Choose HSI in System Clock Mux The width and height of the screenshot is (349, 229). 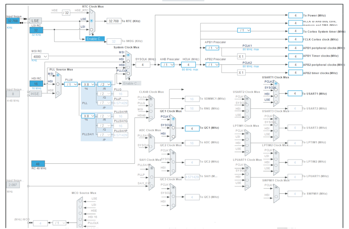[x=128, y=61]
